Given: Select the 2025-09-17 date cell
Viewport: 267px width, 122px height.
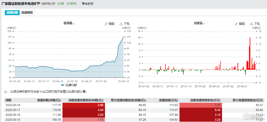Looking at the screenshot, I should click(12, 110).
